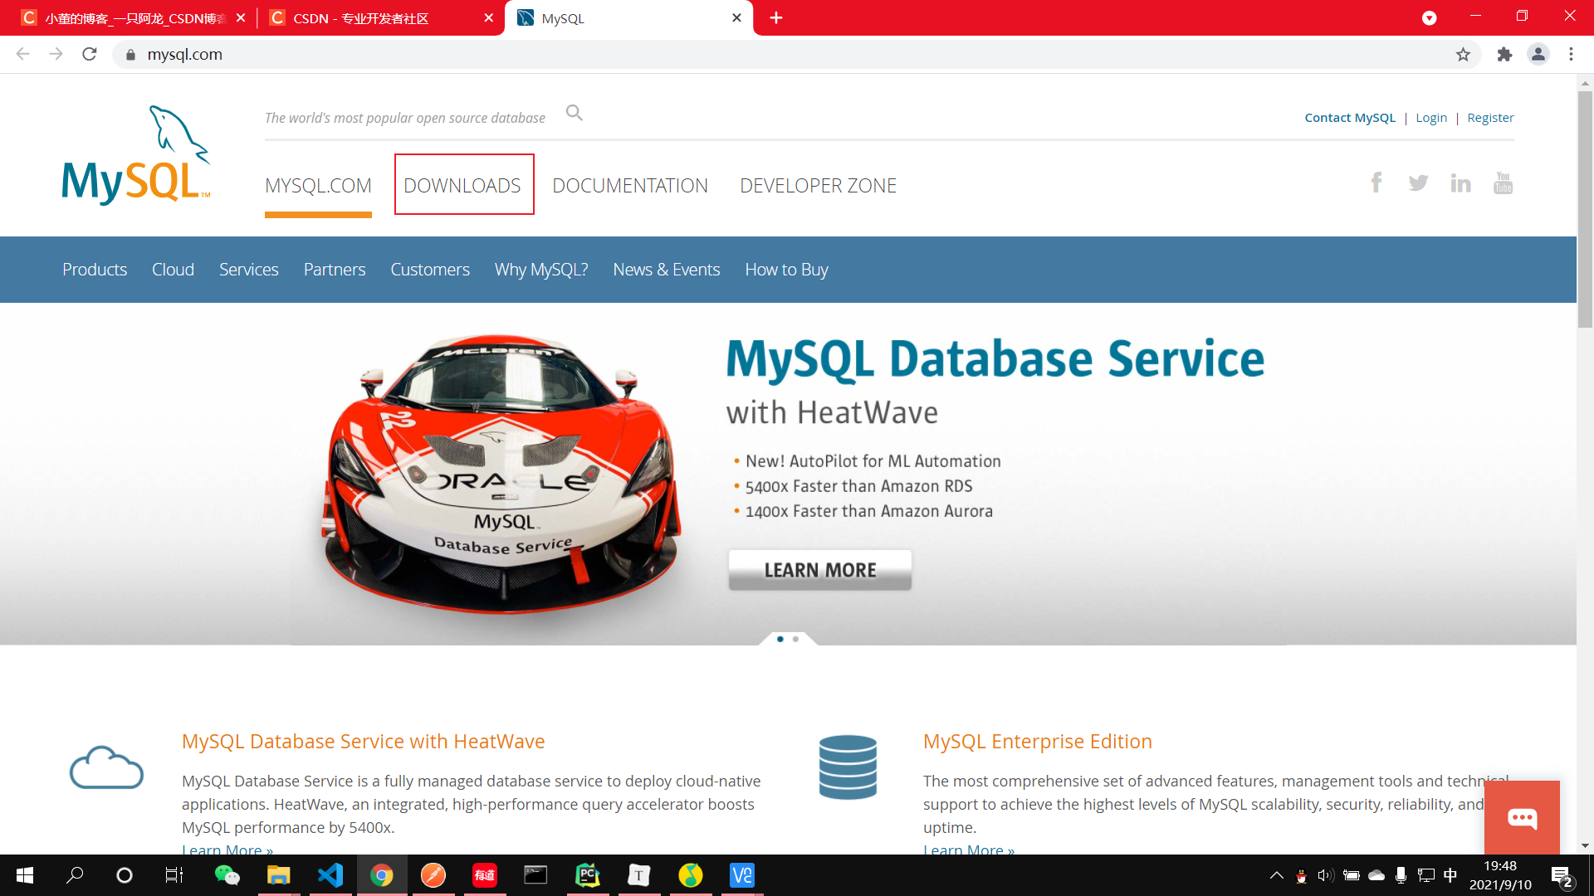
Task: Bookmark this page with the star icon
Action: click(x=1463, y=55)
